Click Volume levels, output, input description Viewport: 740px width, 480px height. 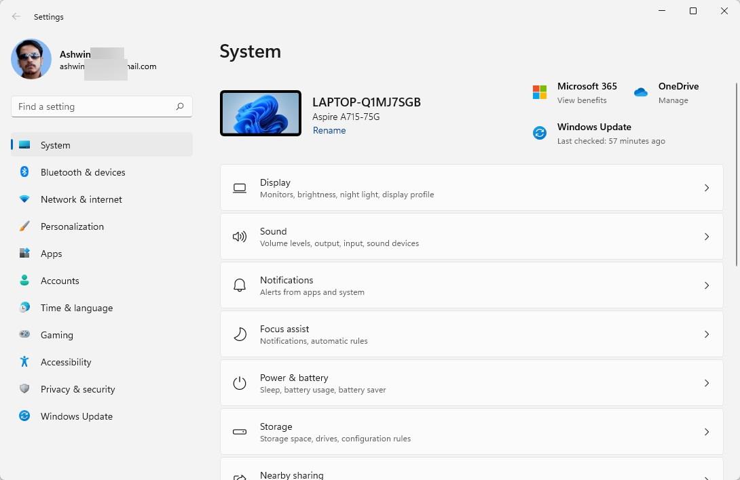tap(339, 243)
